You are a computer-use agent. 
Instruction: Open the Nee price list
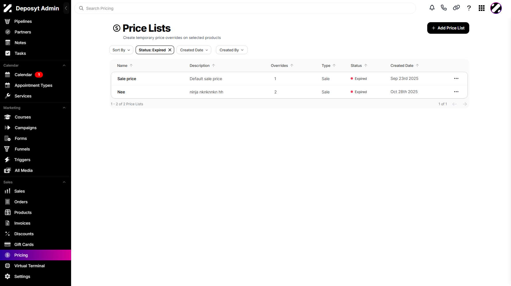pyautogui.click(x=121, y=92)
